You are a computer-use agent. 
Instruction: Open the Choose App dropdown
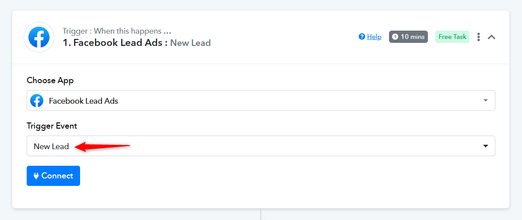point(261,101)
